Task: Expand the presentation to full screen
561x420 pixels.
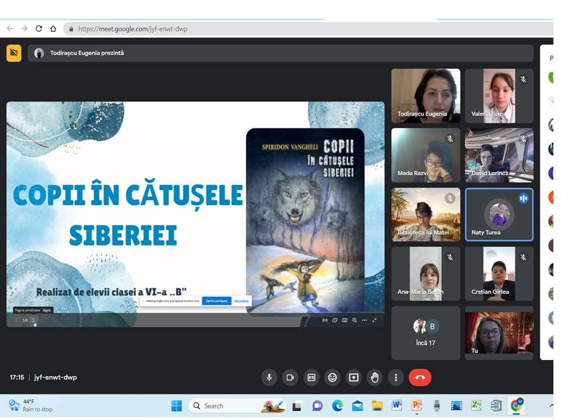Action: [x=375, y=320]
